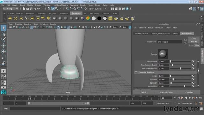
Task: Click the material Sample swatch thumbnail
Action: click(163, 54)
